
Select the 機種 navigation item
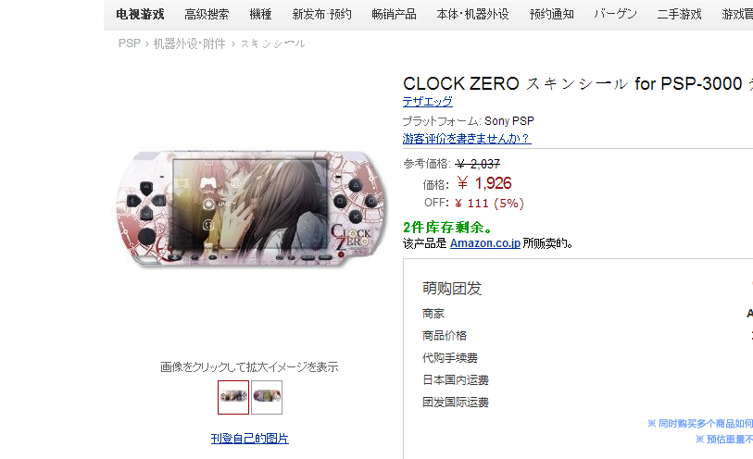click(x=260, y=15)
